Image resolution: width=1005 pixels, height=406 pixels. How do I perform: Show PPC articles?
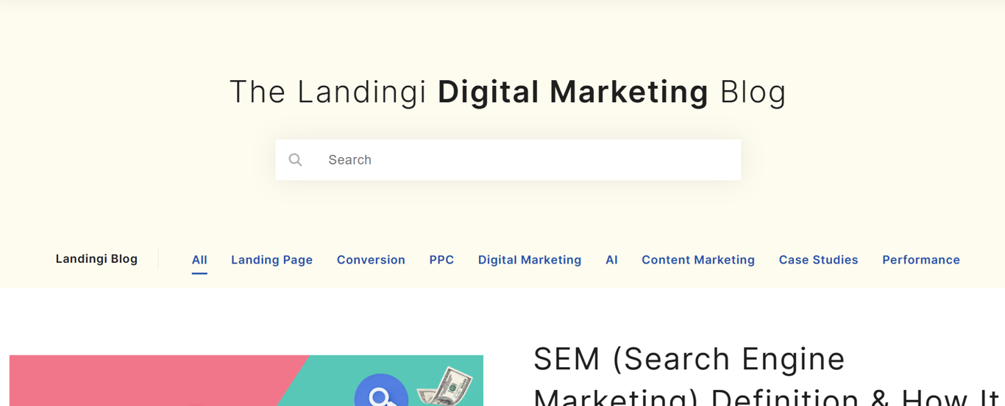coord(441,260)
